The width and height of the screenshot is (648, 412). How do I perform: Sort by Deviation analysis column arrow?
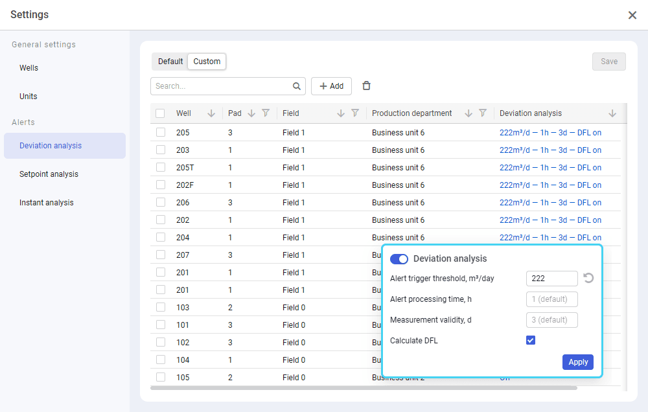point(612,113)
